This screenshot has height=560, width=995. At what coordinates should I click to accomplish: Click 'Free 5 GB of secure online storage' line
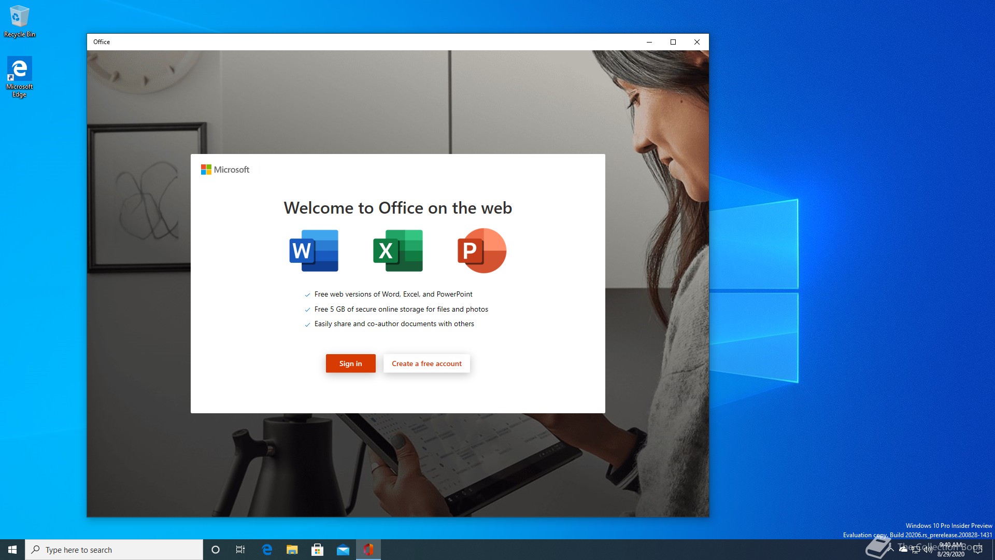point(401,309)
